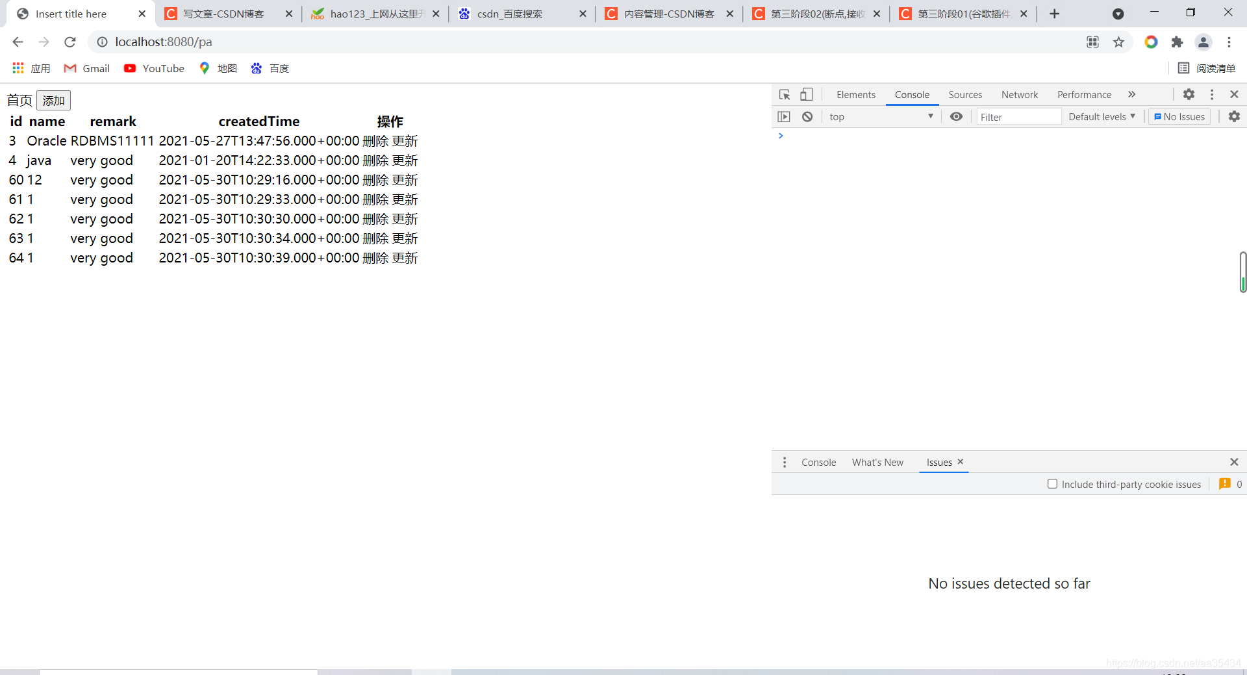Open the Baidu bookmark
Screen dimensions: 1247x675
tap(270, 68)
